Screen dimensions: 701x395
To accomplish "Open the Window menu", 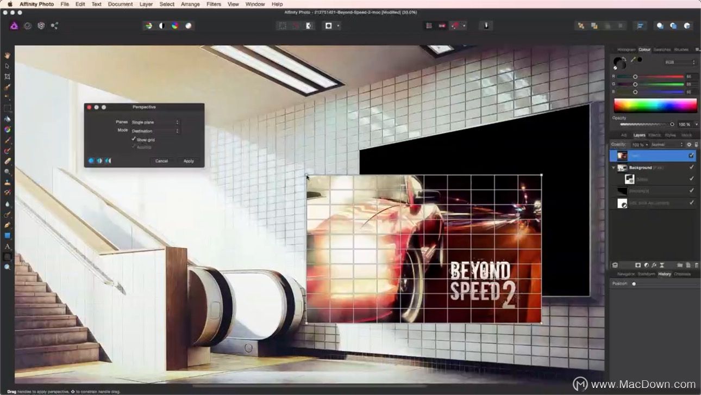I will (255, 4).
